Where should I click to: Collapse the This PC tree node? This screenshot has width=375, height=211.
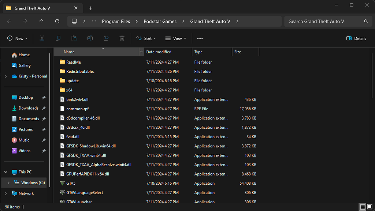pos(6,172)
